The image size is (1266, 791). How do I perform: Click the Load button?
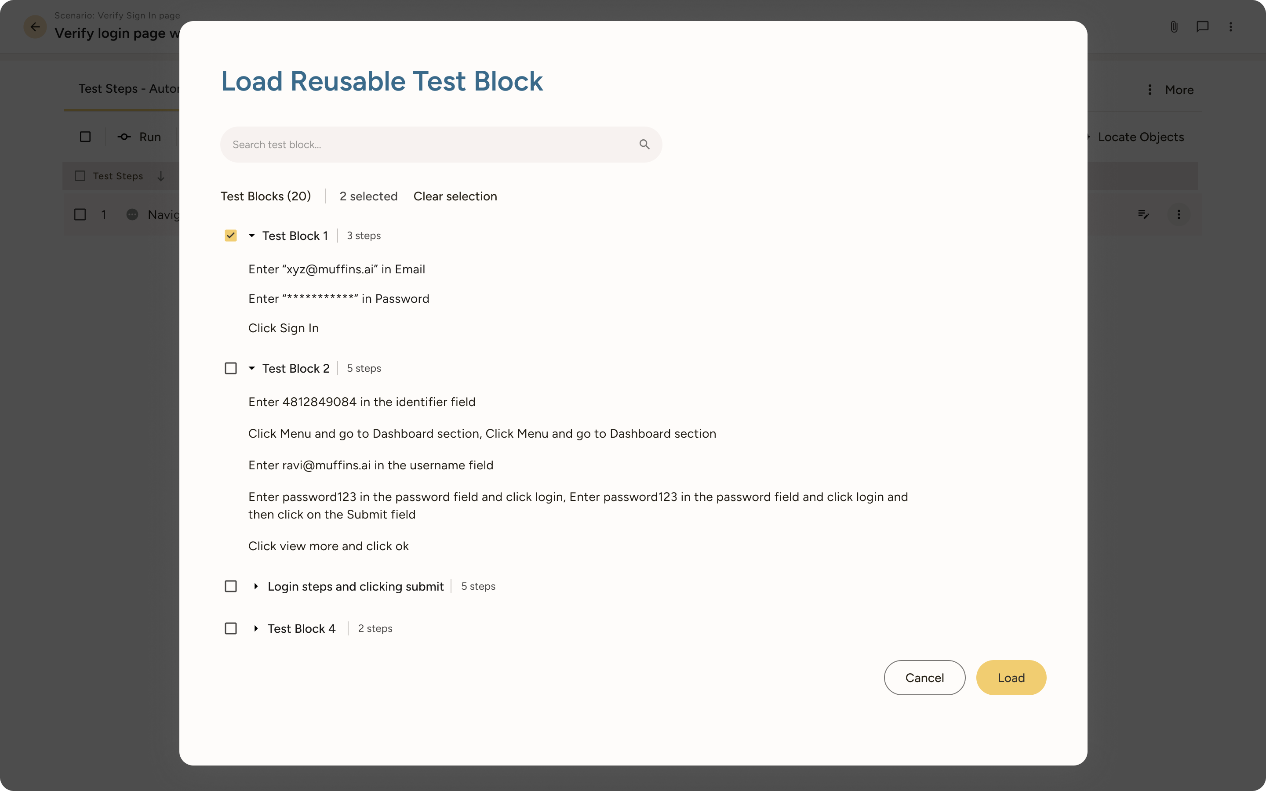pos(1010,677)
